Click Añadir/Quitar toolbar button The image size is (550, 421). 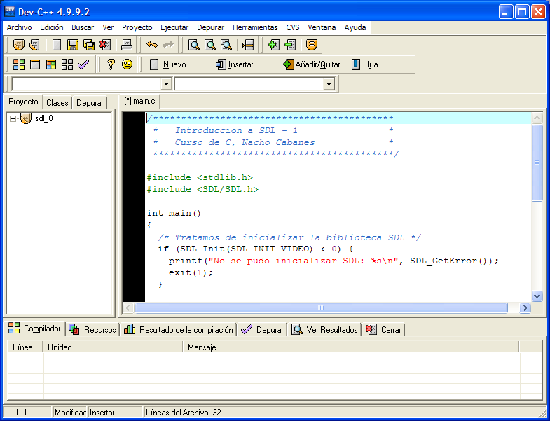(x=312, y=64)
